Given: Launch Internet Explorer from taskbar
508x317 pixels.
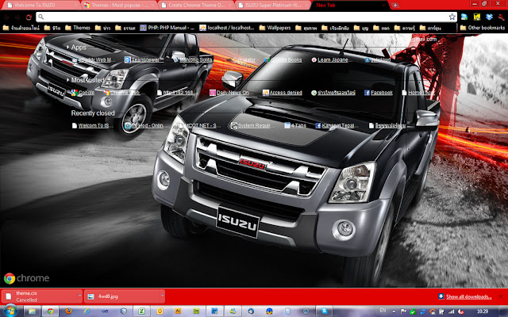Looking at the screenshot, I should coord(87,311).
